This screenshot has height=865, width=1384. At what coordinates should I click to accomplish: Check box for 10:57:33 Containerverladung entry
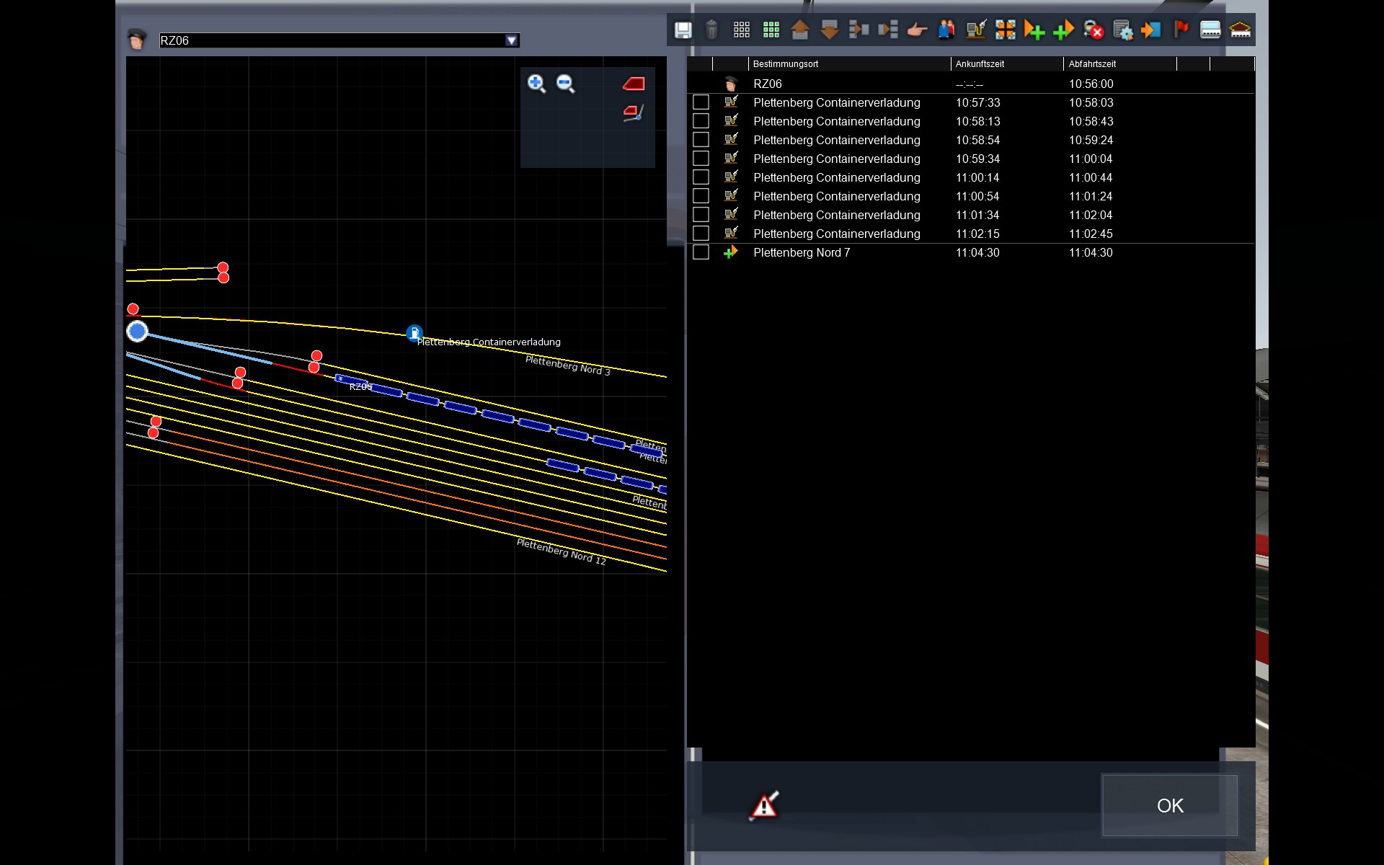coord(701,102)
